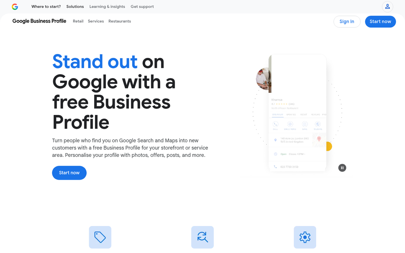Viewport: 405px width, 253px height.
Task: Click the Directions icon on the business card
Action: click(290, 124)
